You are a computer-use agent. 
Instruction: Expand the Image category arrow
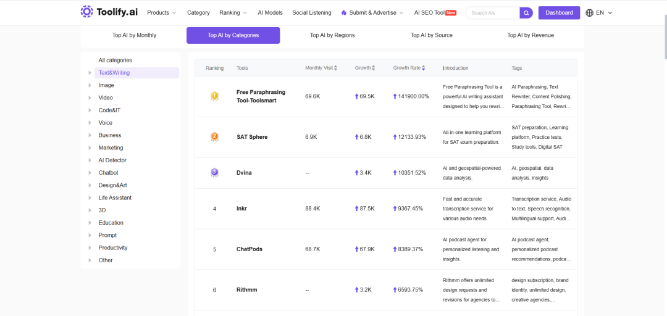click(x=90, y=85)
